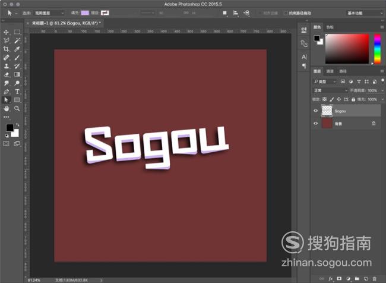This screenshot has width=386, height=283.
Task: Open path arrangement options
Action: [x=246, y=13]
